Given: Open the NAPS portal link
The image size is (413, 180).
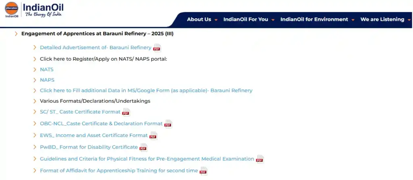Looking at the screenshot, I should 47,80.
